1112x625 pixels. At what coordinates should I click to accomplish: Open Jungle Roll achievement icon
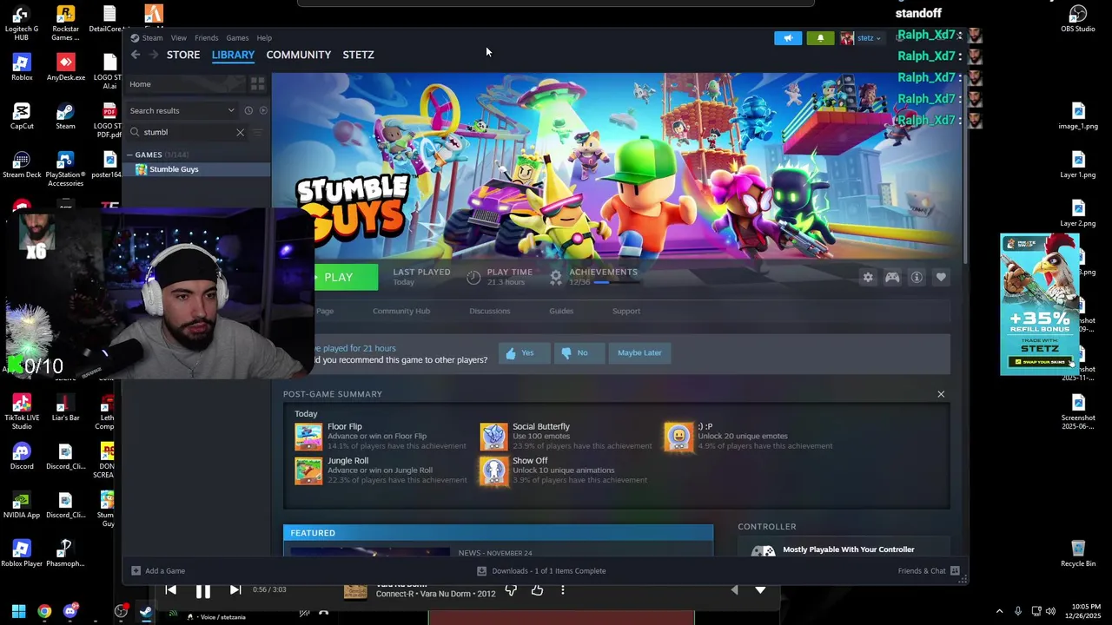(x=308, y=470)
